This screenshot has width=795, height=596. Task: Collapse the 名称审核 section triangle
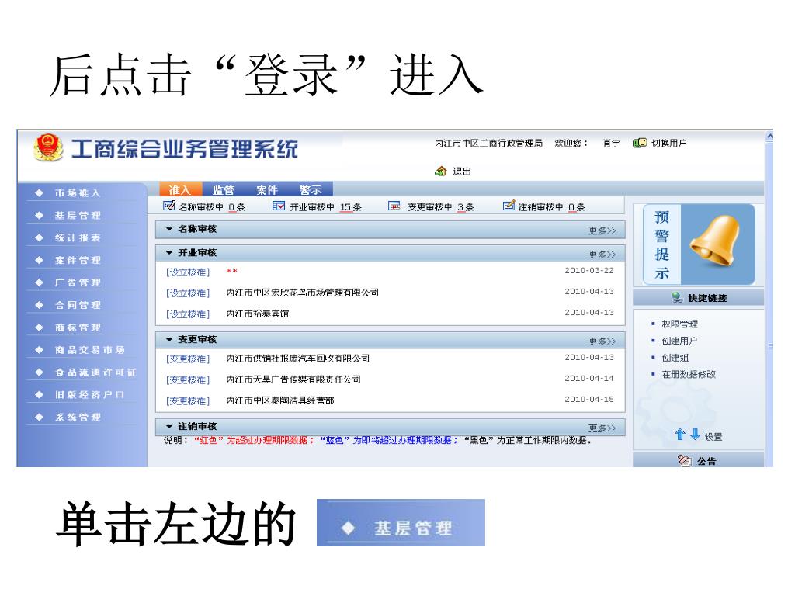click(x=169, y=229)
